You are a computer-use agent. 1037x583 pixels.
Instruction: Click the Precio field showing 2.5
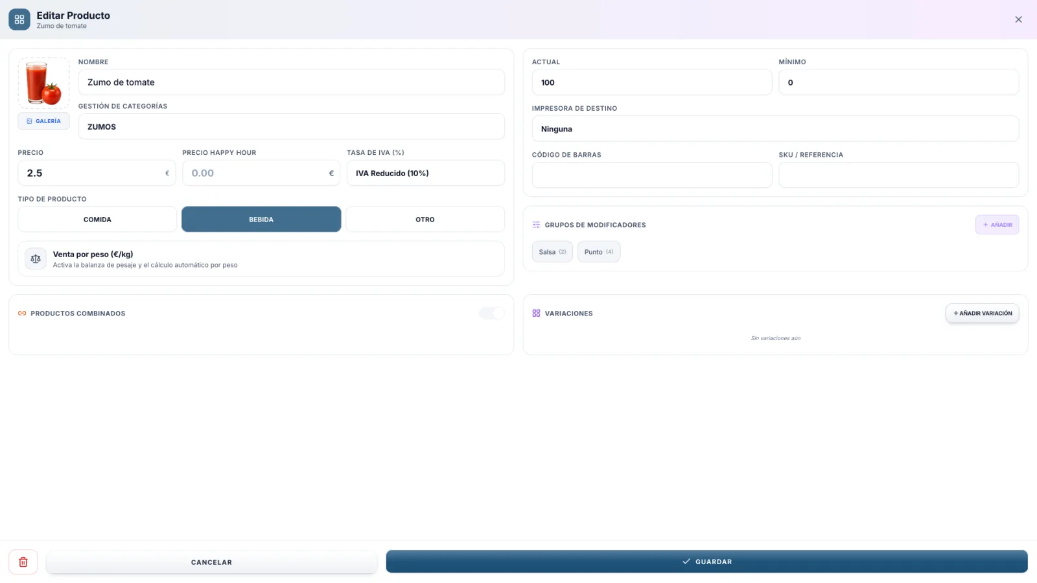pos(97,173)
